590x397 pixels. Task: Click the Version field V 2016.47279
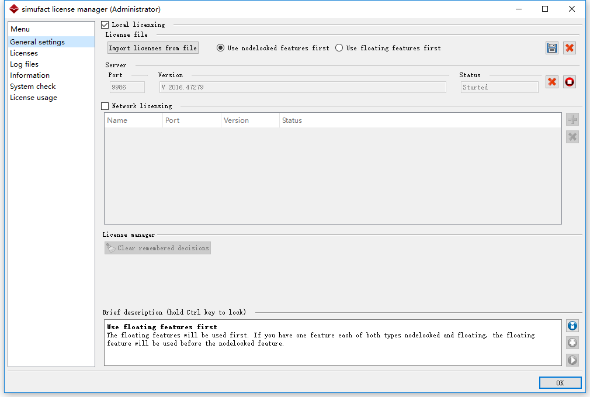[x=303, y=87]
